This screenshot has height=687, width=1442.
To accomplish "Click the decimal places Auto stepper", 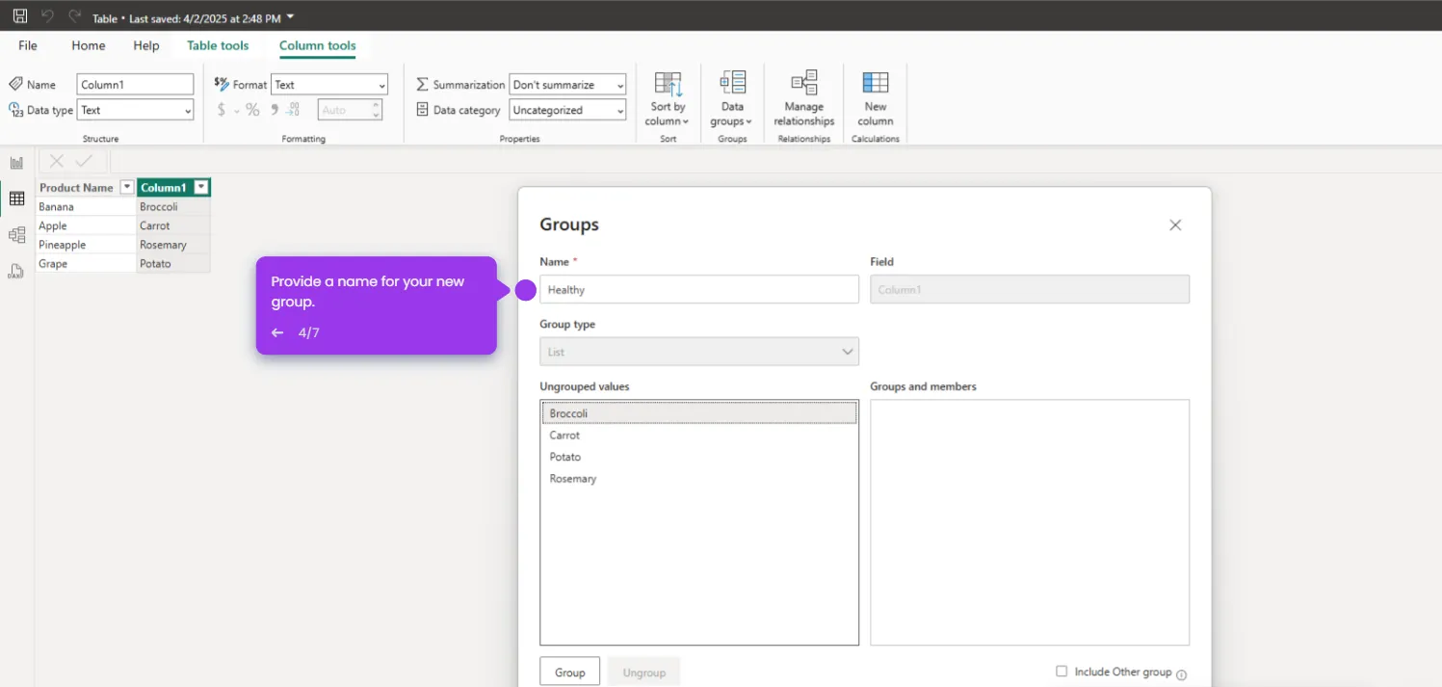I will coord(350,110).
